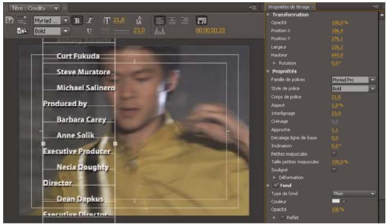Click the kerning slider line in toolbar
The height and width of the screenshot is (224, 386).
[x=121, y=31]
